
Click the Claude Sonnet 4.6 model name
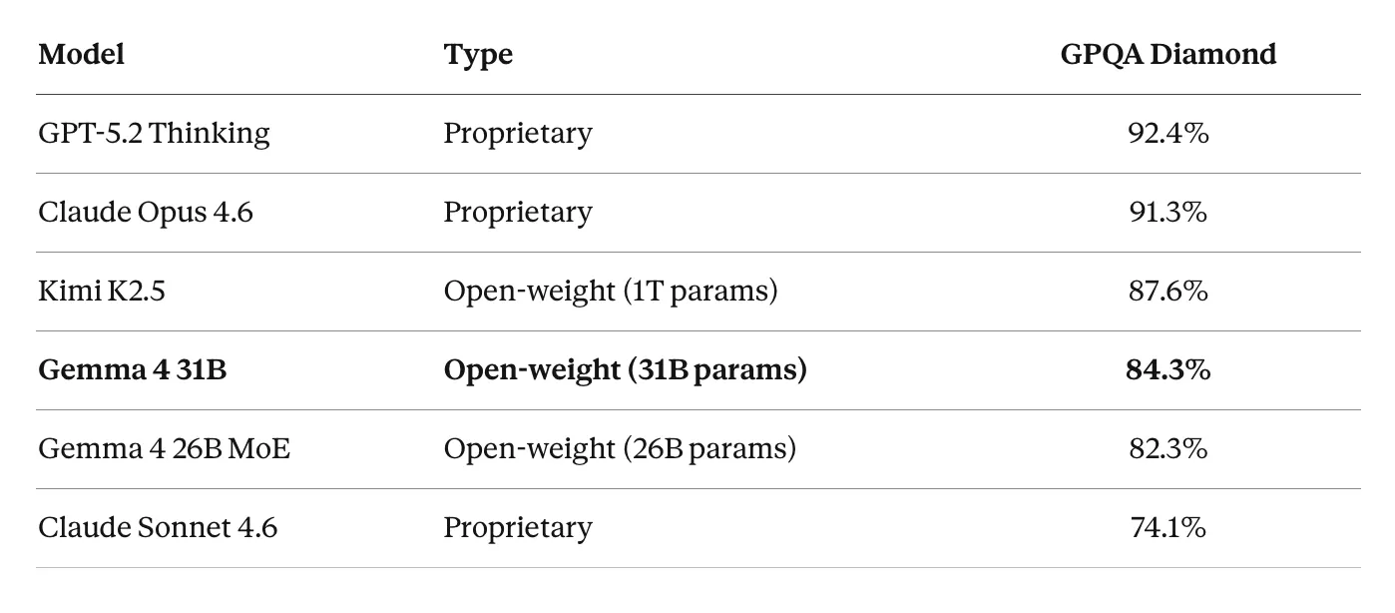pyautogui.click(x=157, y=527)
